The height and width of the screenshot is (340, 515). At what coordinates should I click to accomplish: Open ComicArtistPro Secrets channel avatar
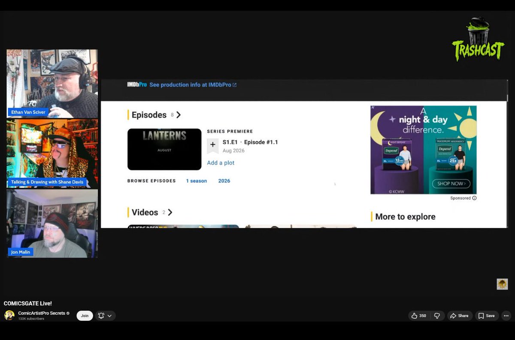click(x=9, y=316)
